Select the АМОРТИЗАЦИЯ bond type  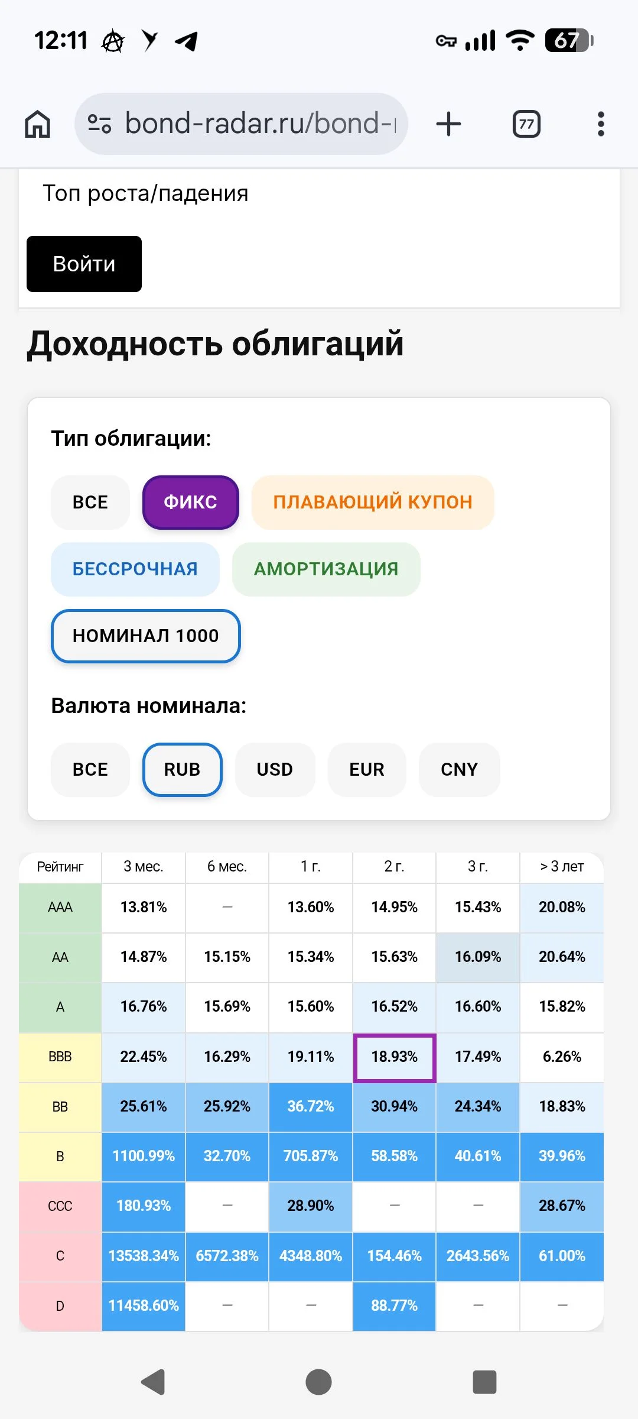coord(326,569)
